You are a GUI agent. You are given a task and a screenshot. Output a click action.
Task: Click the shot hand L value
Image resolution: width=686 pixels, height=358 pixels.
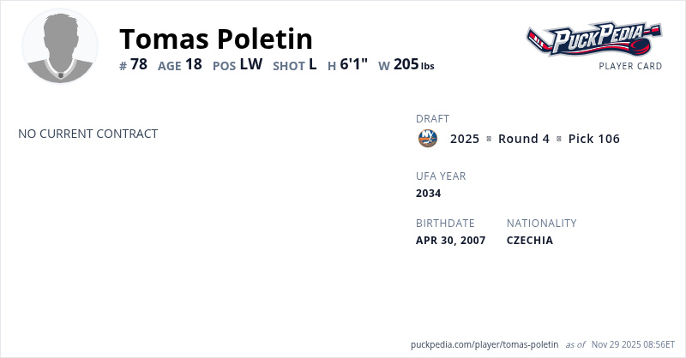coord(313,64)
